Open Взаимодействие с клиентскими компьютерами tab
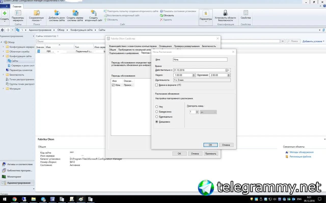This screenshot has width=326, height=203. [x=133, y=46]
